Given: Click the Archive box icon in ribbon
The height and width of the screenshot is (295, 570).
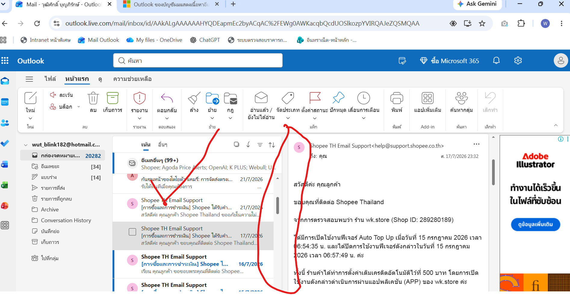Looking at the screenshot, I should point(113,98).
